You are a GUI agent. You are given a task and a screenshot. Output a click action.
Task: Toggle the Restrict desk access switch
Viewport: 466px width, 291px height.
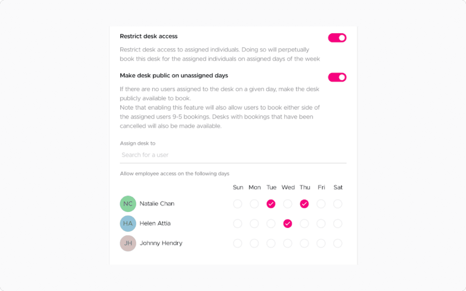pyautogui.click(x=337, y=38)
